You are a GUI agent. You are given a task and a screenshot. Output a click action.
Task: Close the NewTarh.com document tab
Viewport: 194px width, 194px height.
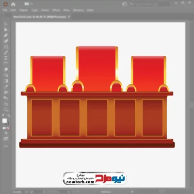[69, 16]
